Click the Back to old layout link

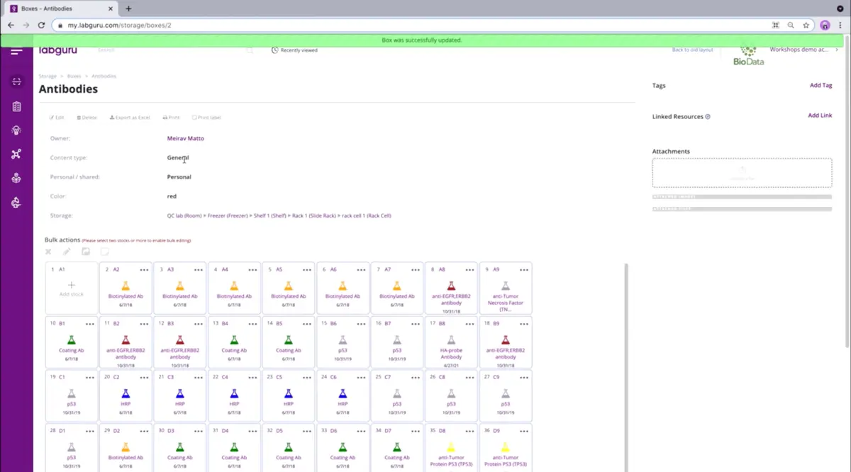pos(693,50)
